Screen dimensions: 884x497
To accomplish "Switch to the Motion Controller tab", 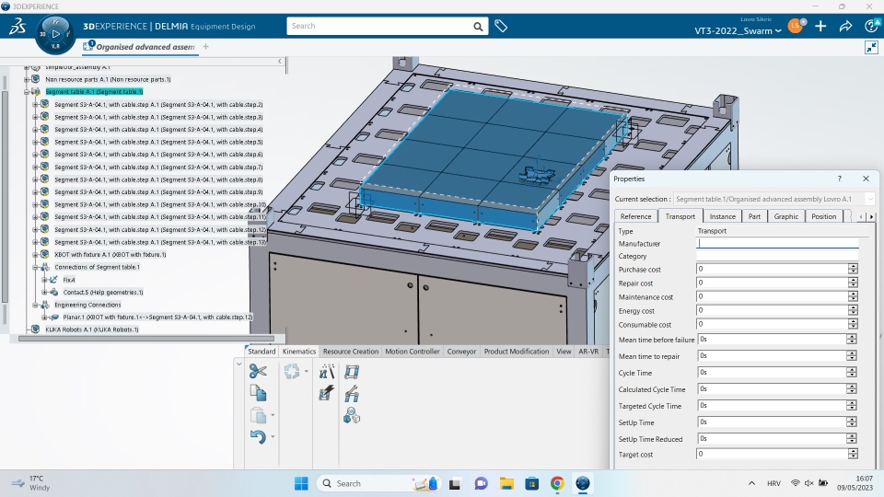I will point(413,351).
